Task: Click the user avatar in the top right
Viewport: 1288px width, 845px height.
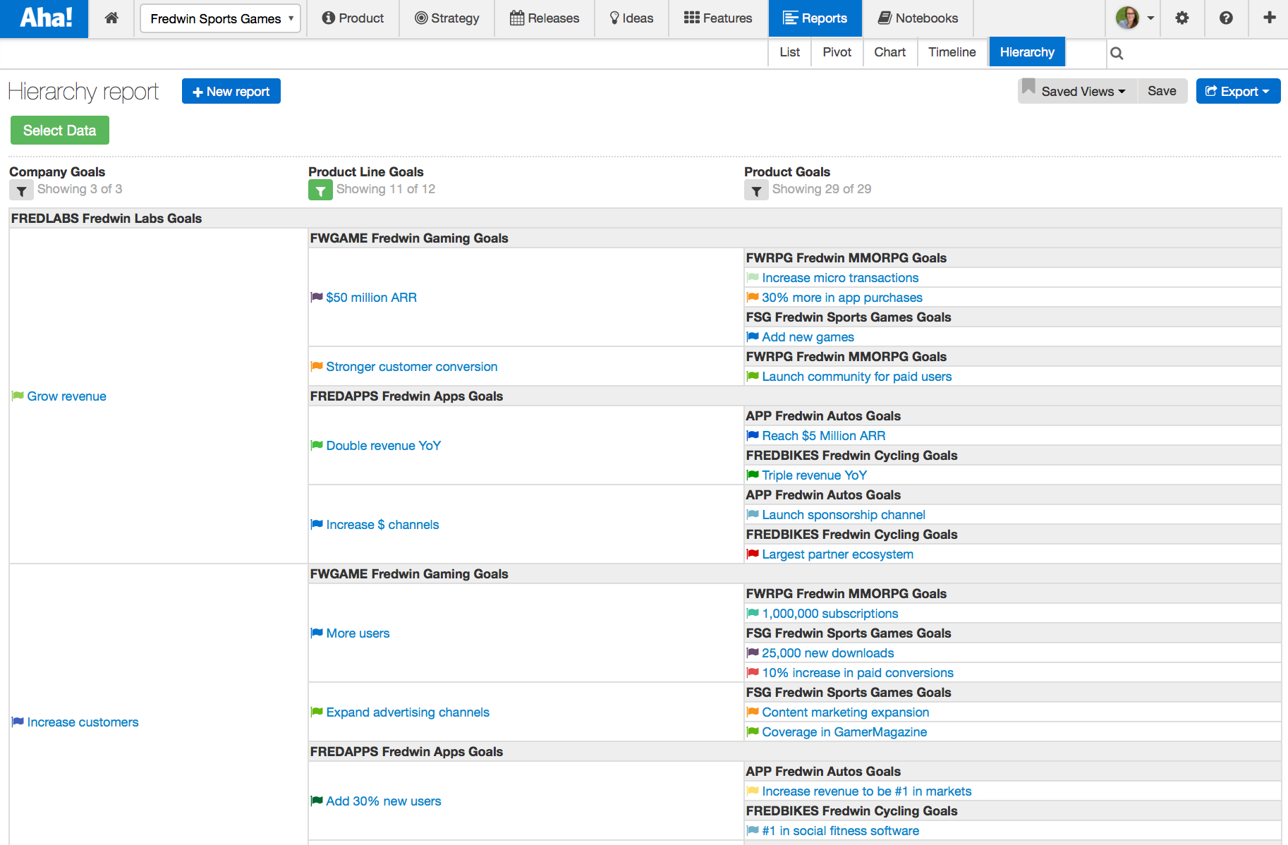Action: click(1129, 18)
